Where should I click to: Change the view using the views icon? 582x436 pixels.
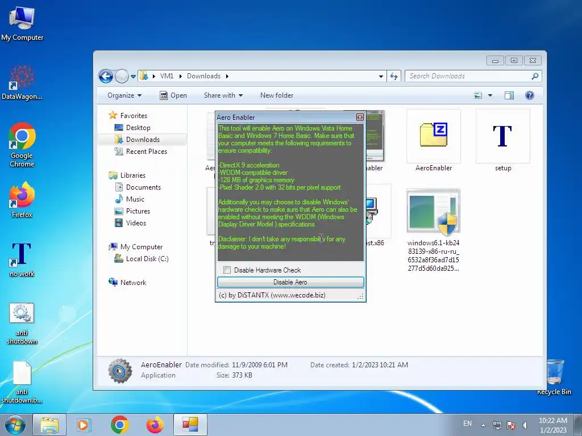[x=478, y=95]
